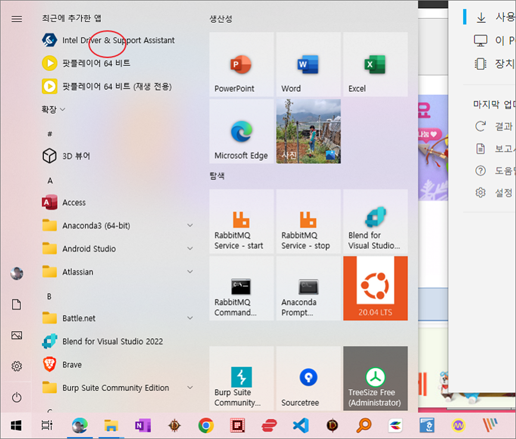Expand the Android Studio folder
Screen dimensions: 516x439
pos(118,249)
